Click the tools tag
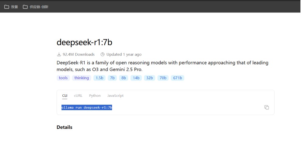 tap(63, 78)
